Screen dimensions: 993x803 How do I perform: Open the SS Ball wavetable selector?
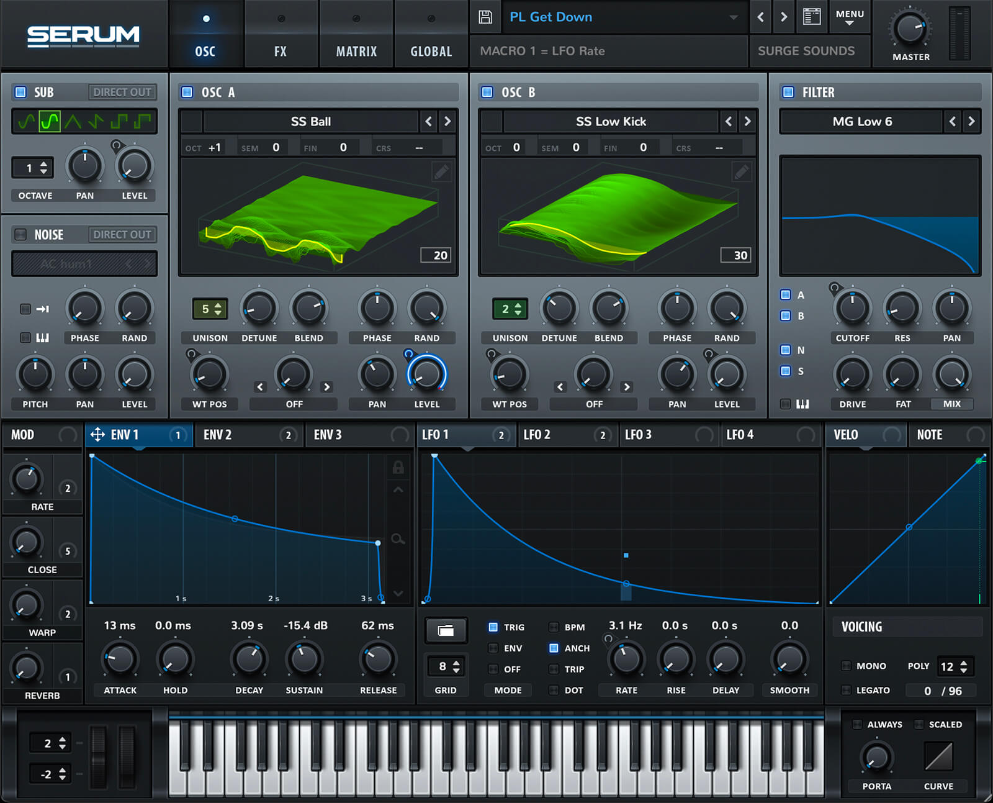(x=310, y=121)
